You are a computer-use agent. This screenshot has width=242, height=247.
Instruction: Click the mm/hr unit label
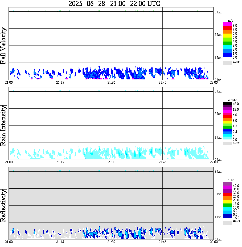coord(232,100)
